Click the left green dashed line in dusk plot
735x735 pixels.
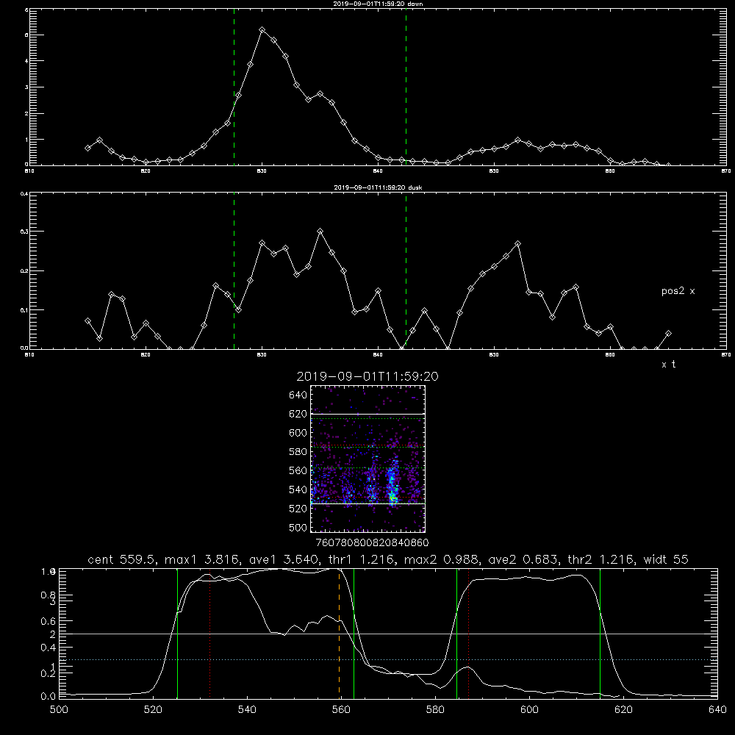click(x=234, y=270)
